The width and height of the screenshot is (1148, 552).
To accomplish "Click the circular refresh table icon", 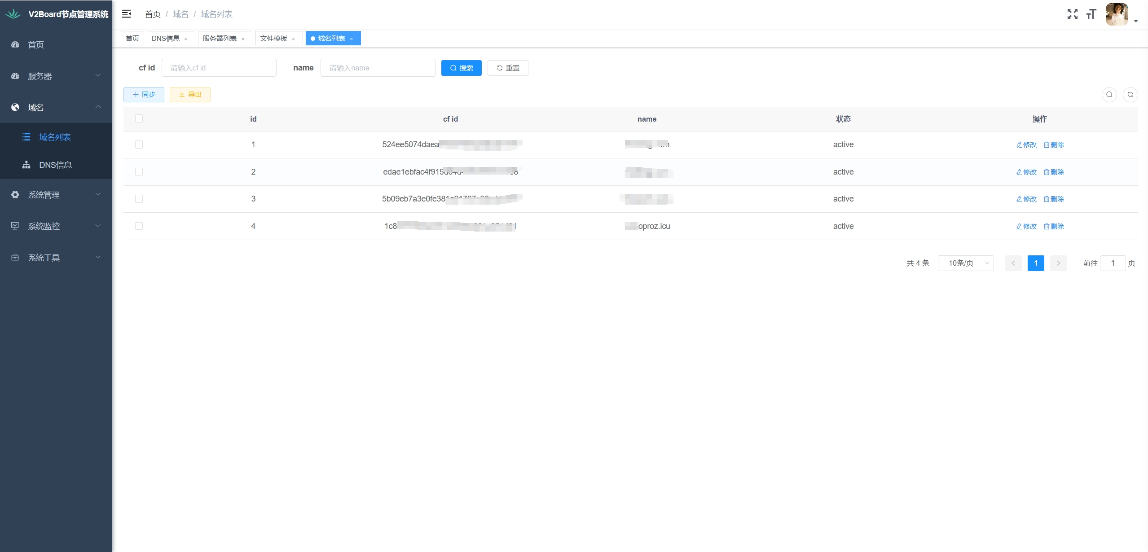I will pos(1130,94).
